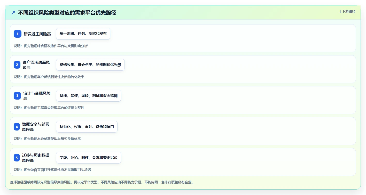Select number badge 4 for 数据安全与部署风险高
This screenshot has width=366, height=195.
pyautogui.click(x=17, y=127)
